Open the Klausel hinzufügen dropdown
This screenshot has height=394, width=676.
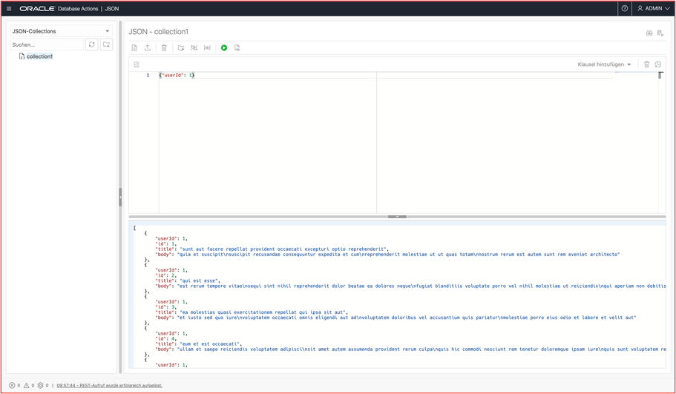tap(604, 65)
